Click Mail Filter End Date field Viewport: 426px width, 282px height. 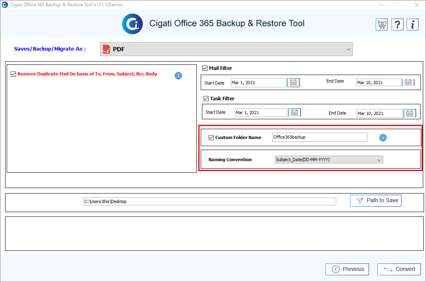[379, 83]
